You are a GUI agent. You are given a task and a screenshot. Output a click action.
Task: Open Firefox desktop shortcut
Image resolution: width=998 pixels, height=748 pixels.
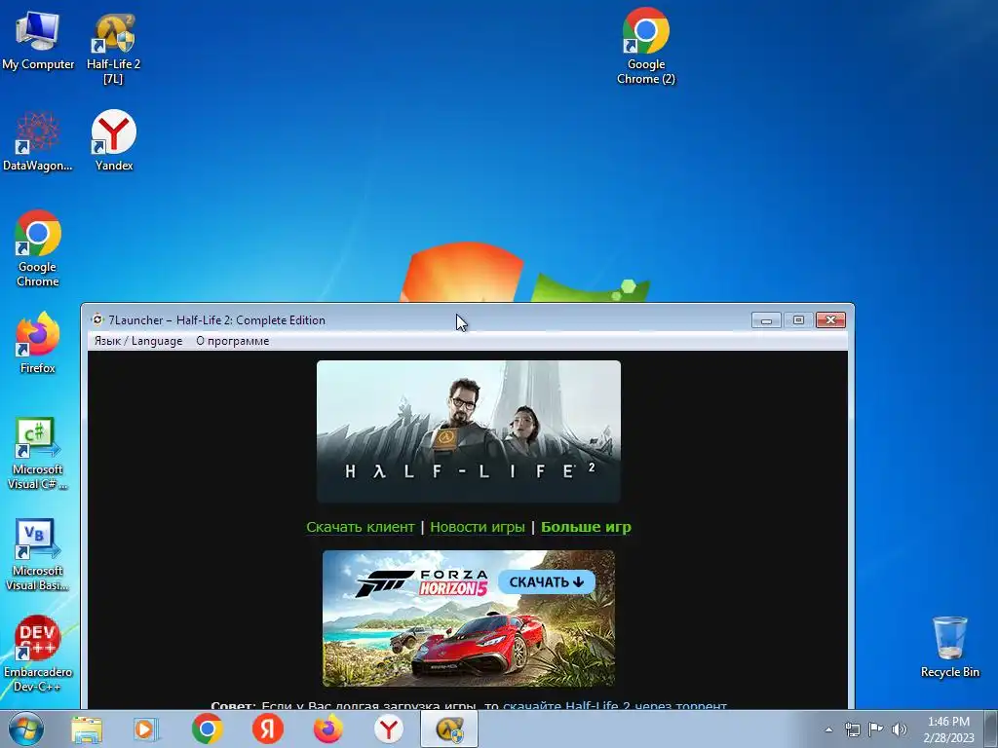pyautogui.click(x=38, y=342)
